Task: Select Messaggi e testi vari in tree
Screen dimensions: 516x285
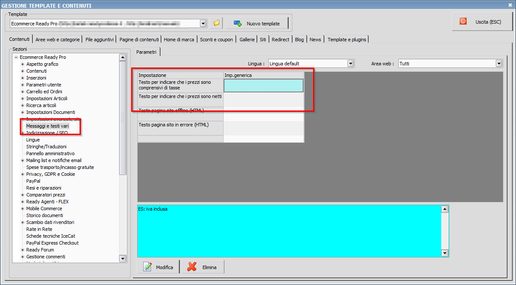Action: pos(47,126)
